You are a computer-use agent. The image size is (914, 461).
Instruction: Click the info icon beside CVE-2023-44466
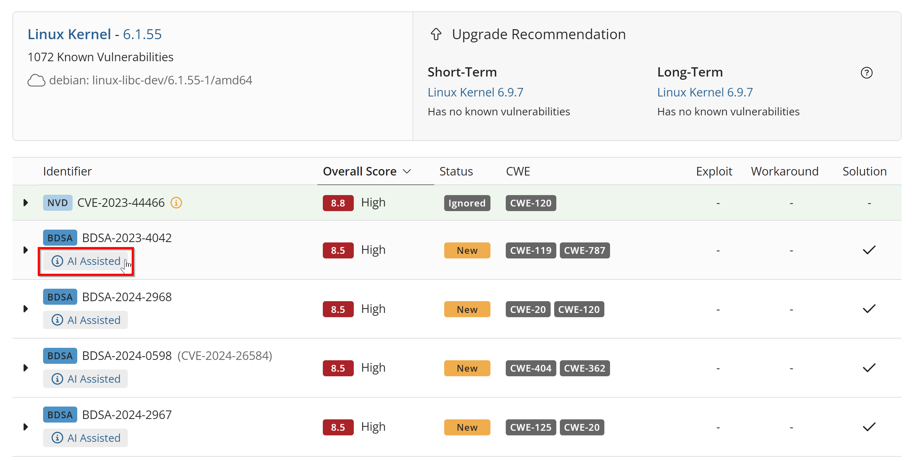point(176,203)
